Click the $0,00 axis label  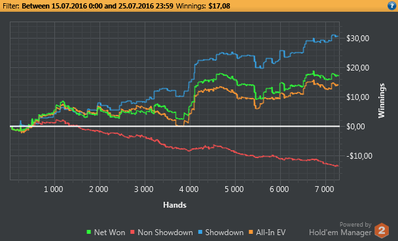(x=355, y=127)
